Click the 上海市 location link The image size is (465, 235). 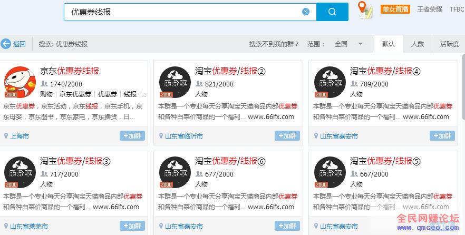(x=20, y=136)
